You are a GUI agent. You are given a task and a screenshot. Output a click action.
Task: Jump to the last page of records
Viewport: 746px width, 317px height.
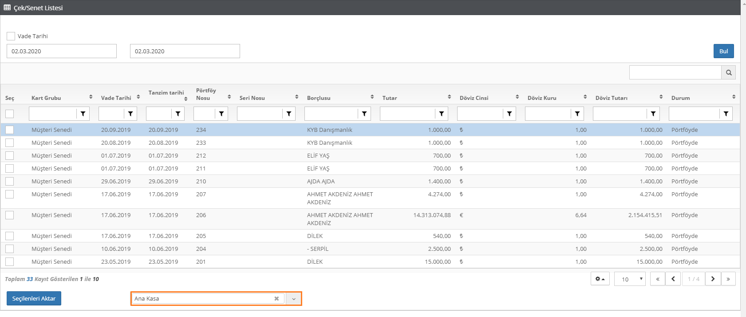728,279
